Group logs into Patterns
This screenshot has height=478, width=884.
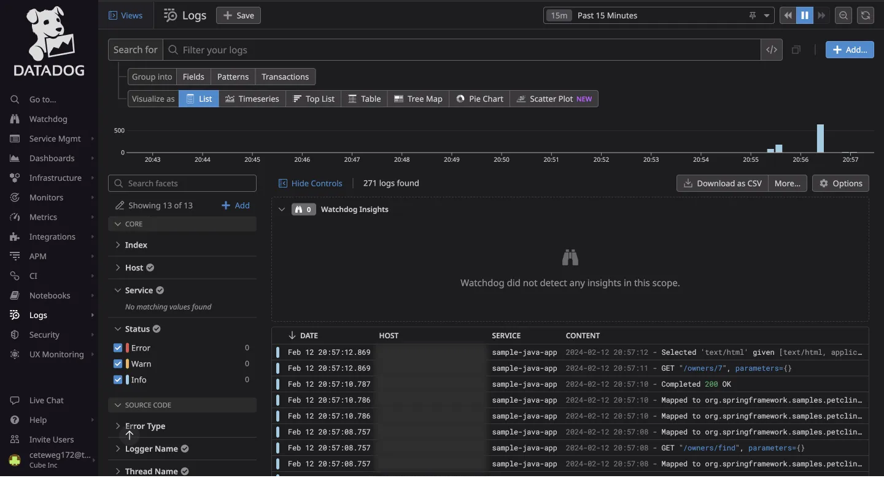(233, 77)
